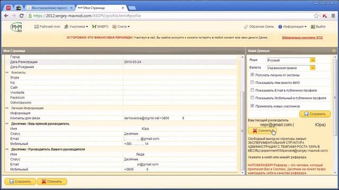Open the Язык language dropdown
This screenshot has height=190, width=339.
(x=313, y=60)
